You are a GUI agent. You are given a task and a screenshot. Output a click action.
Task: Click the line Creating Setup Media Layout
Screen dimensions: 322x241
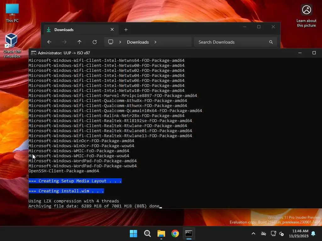[x=75, y=181]
